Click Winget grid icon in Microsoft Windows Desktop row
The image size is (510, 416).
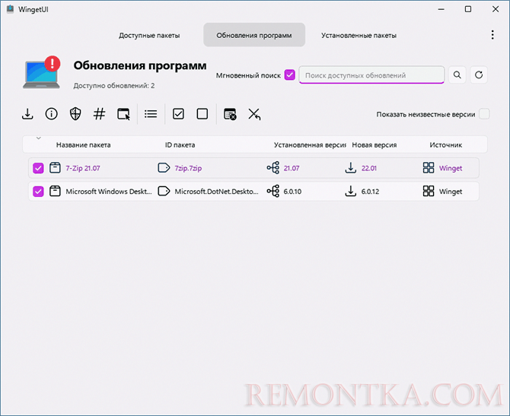429,191
